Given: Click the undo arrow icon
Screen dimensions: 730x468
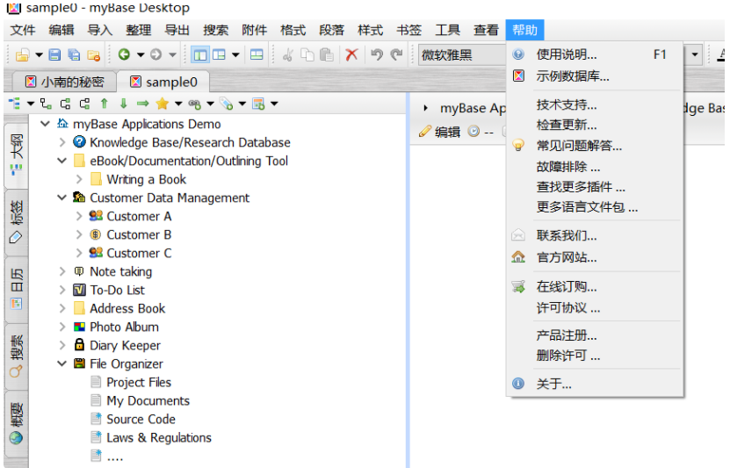Looking at the screenshot, I should click(376, 55).
